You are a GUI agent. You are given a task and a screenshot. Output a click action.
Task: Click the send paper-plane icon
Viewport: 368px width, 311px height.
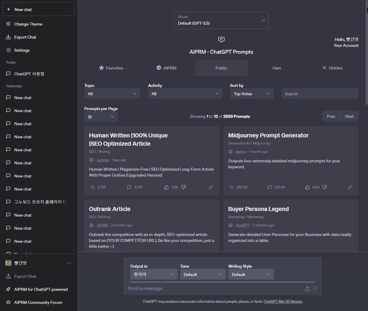click(315, 289)
